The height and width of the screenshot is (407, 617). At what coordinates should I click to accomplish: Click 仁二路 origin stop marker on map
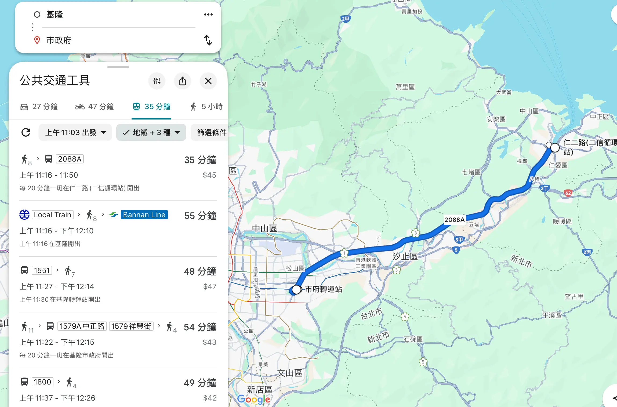tap(555, 147)
